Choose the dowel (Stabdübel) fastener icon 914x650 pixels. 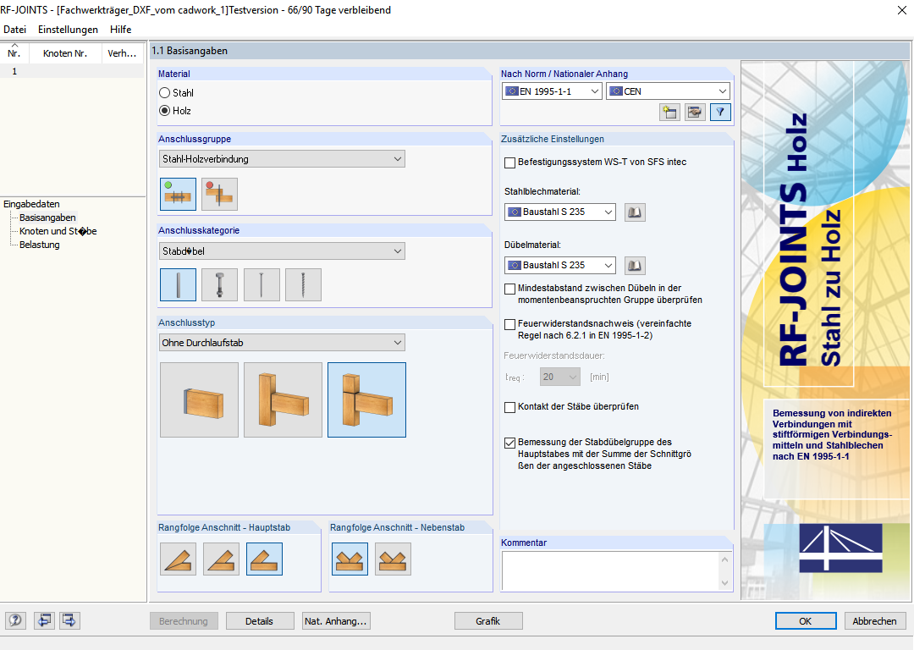tap(178, 284)
